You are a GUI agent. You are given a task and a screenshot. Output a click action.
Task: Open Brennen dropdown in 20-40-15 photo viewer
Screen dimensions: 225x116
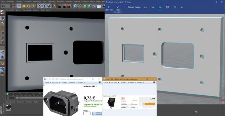pos(132,83)
